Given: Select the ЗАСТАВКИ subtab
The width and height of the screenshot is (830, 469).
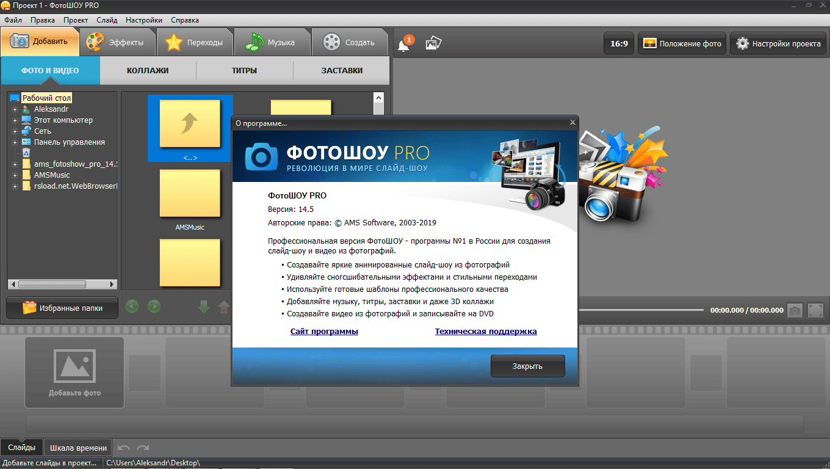Looking at the screenshot, I should 342,70.
